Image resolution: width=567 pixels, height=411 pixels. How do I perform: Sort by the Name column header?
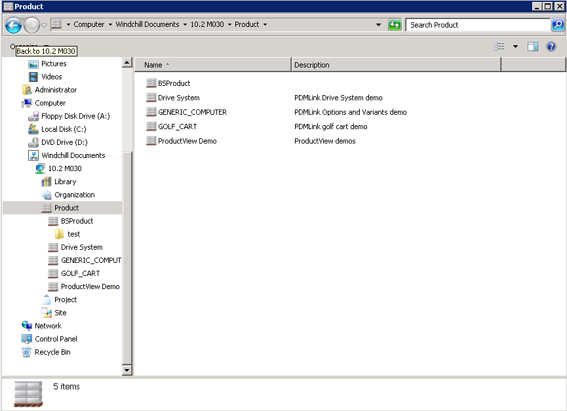coord(212,65)
